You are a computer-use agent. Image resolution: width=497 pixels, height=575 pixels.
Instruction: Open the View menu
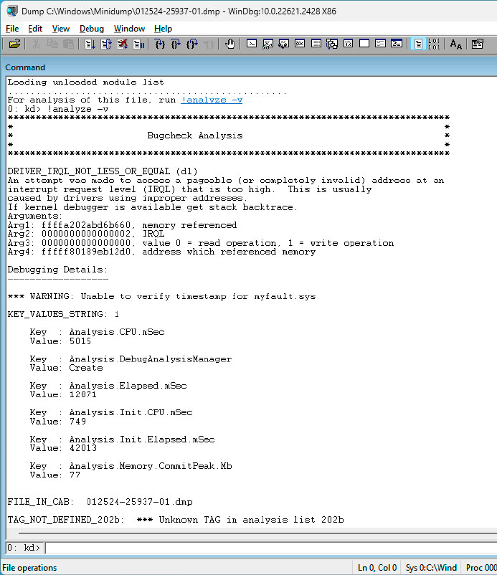tap(61, 29)
